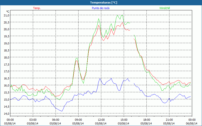Select the green Windchill legend label

click(165, 8)
